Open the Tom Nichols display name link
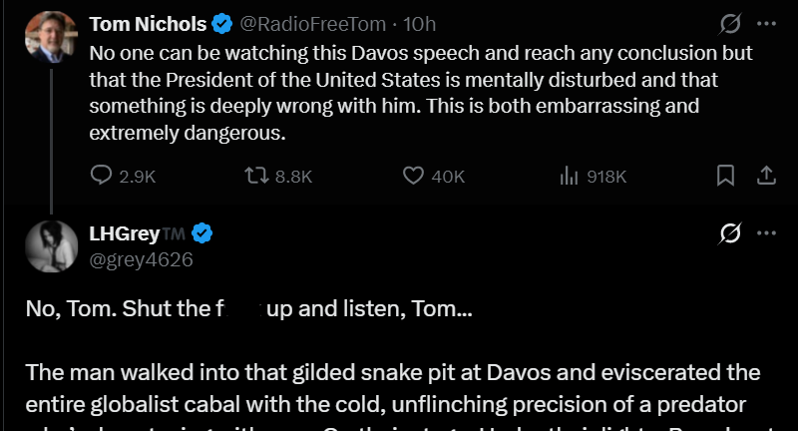Image resolution: width=798 pixels, height=431 pixels. (x=149, y=23)
